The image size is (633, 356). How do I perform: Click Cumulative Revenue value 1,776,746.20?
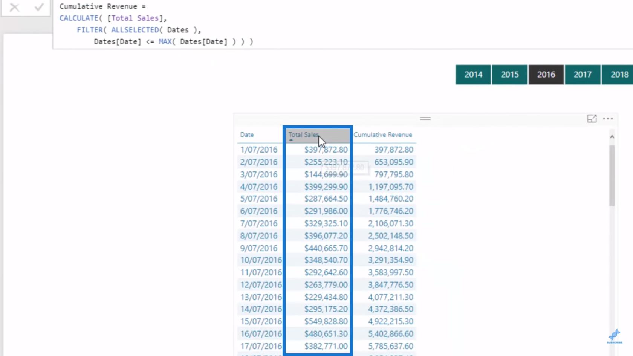(391, 211)
